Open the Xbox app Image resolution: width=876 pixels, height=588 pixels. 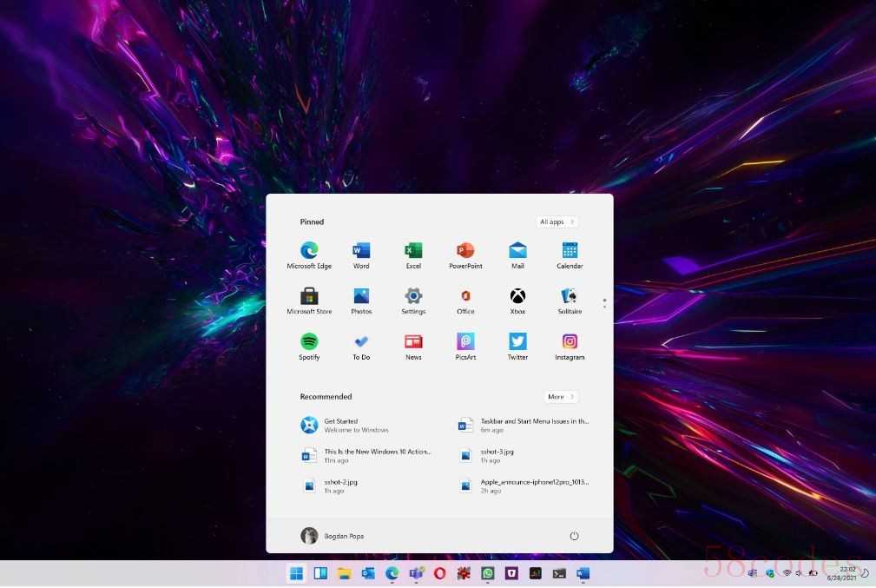tap(517, 298)
